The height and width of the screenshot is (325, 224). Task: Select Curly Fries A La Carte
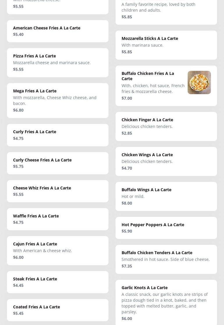35,132
